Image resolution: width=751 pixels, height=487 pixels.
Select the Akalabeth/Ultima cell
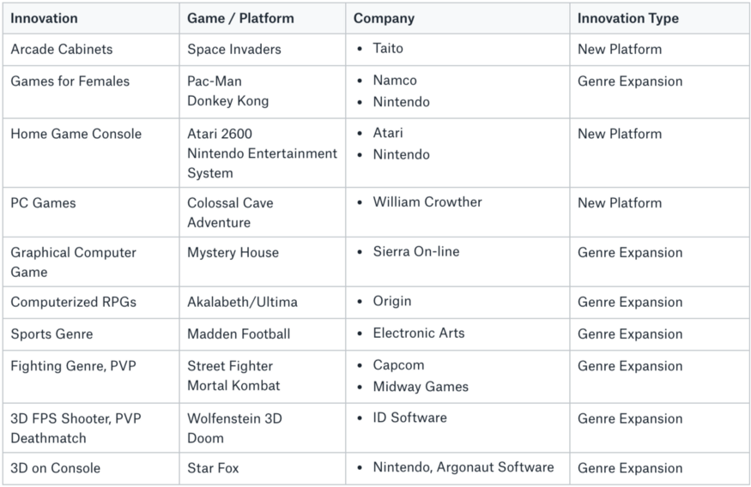[243, 302]
